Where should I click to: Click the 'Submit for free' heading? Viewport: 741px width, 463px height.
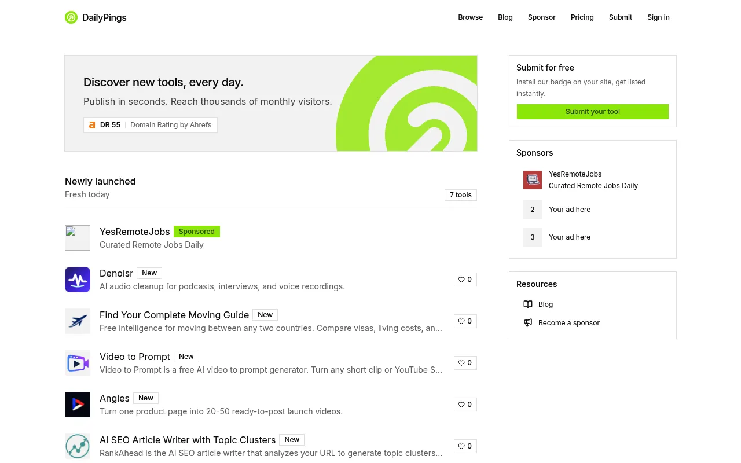[x=545, y=68]
